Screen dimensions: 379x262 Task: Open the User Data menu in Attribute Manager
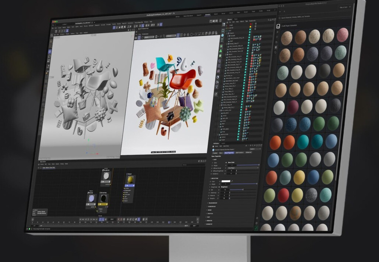pyautogui.click(x=226, y=146)
